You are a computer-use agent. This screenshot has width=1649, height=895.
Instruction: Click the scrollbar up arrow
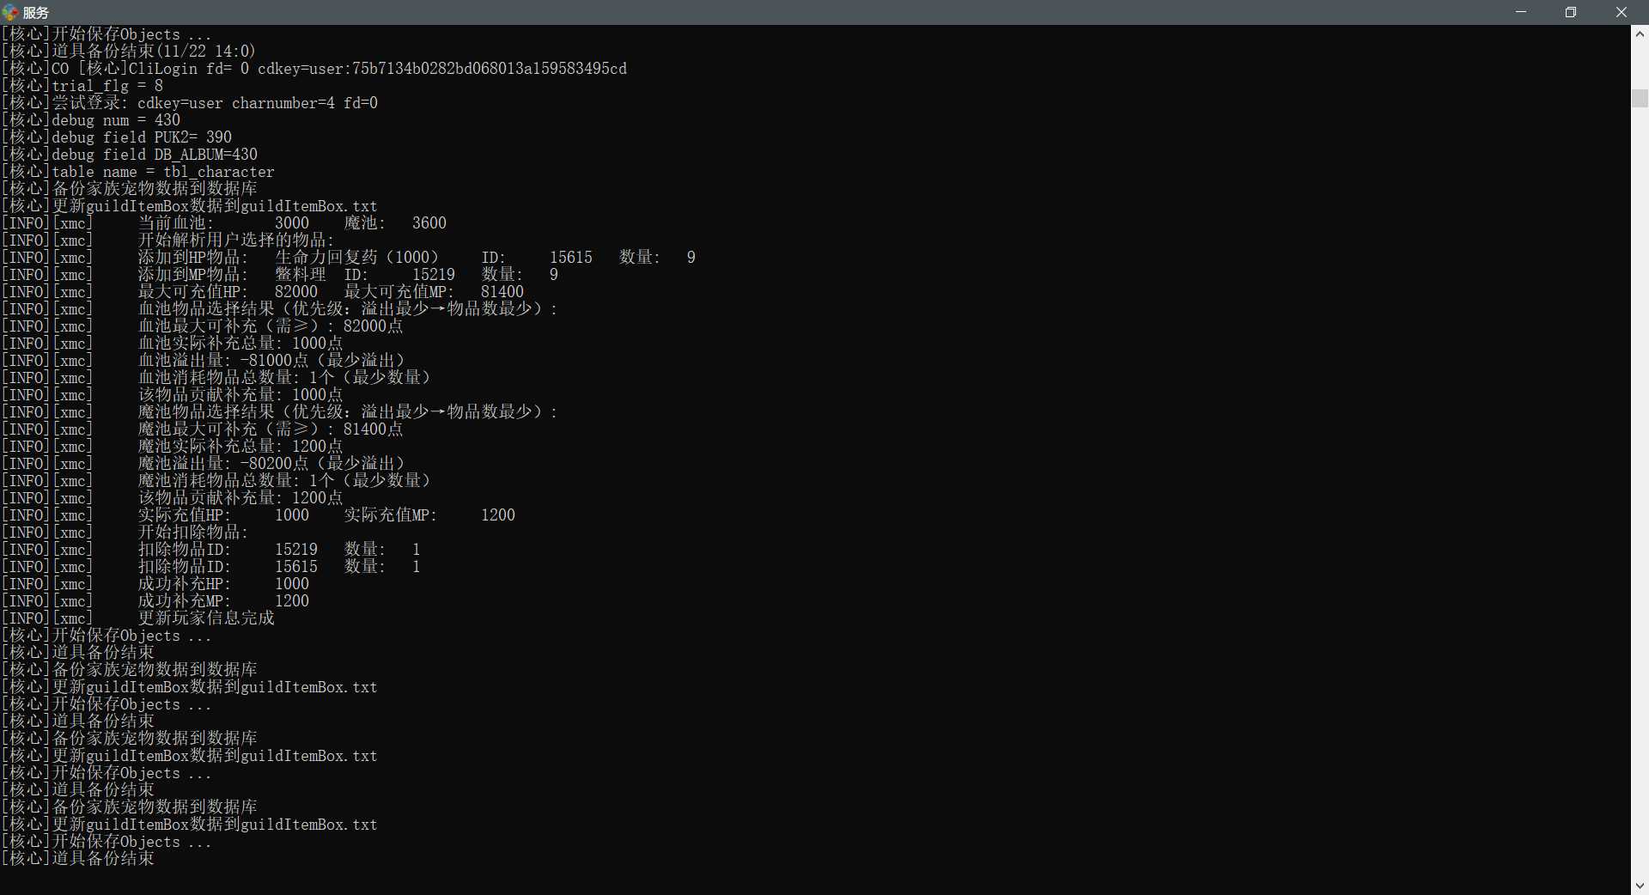(1640, 34)
